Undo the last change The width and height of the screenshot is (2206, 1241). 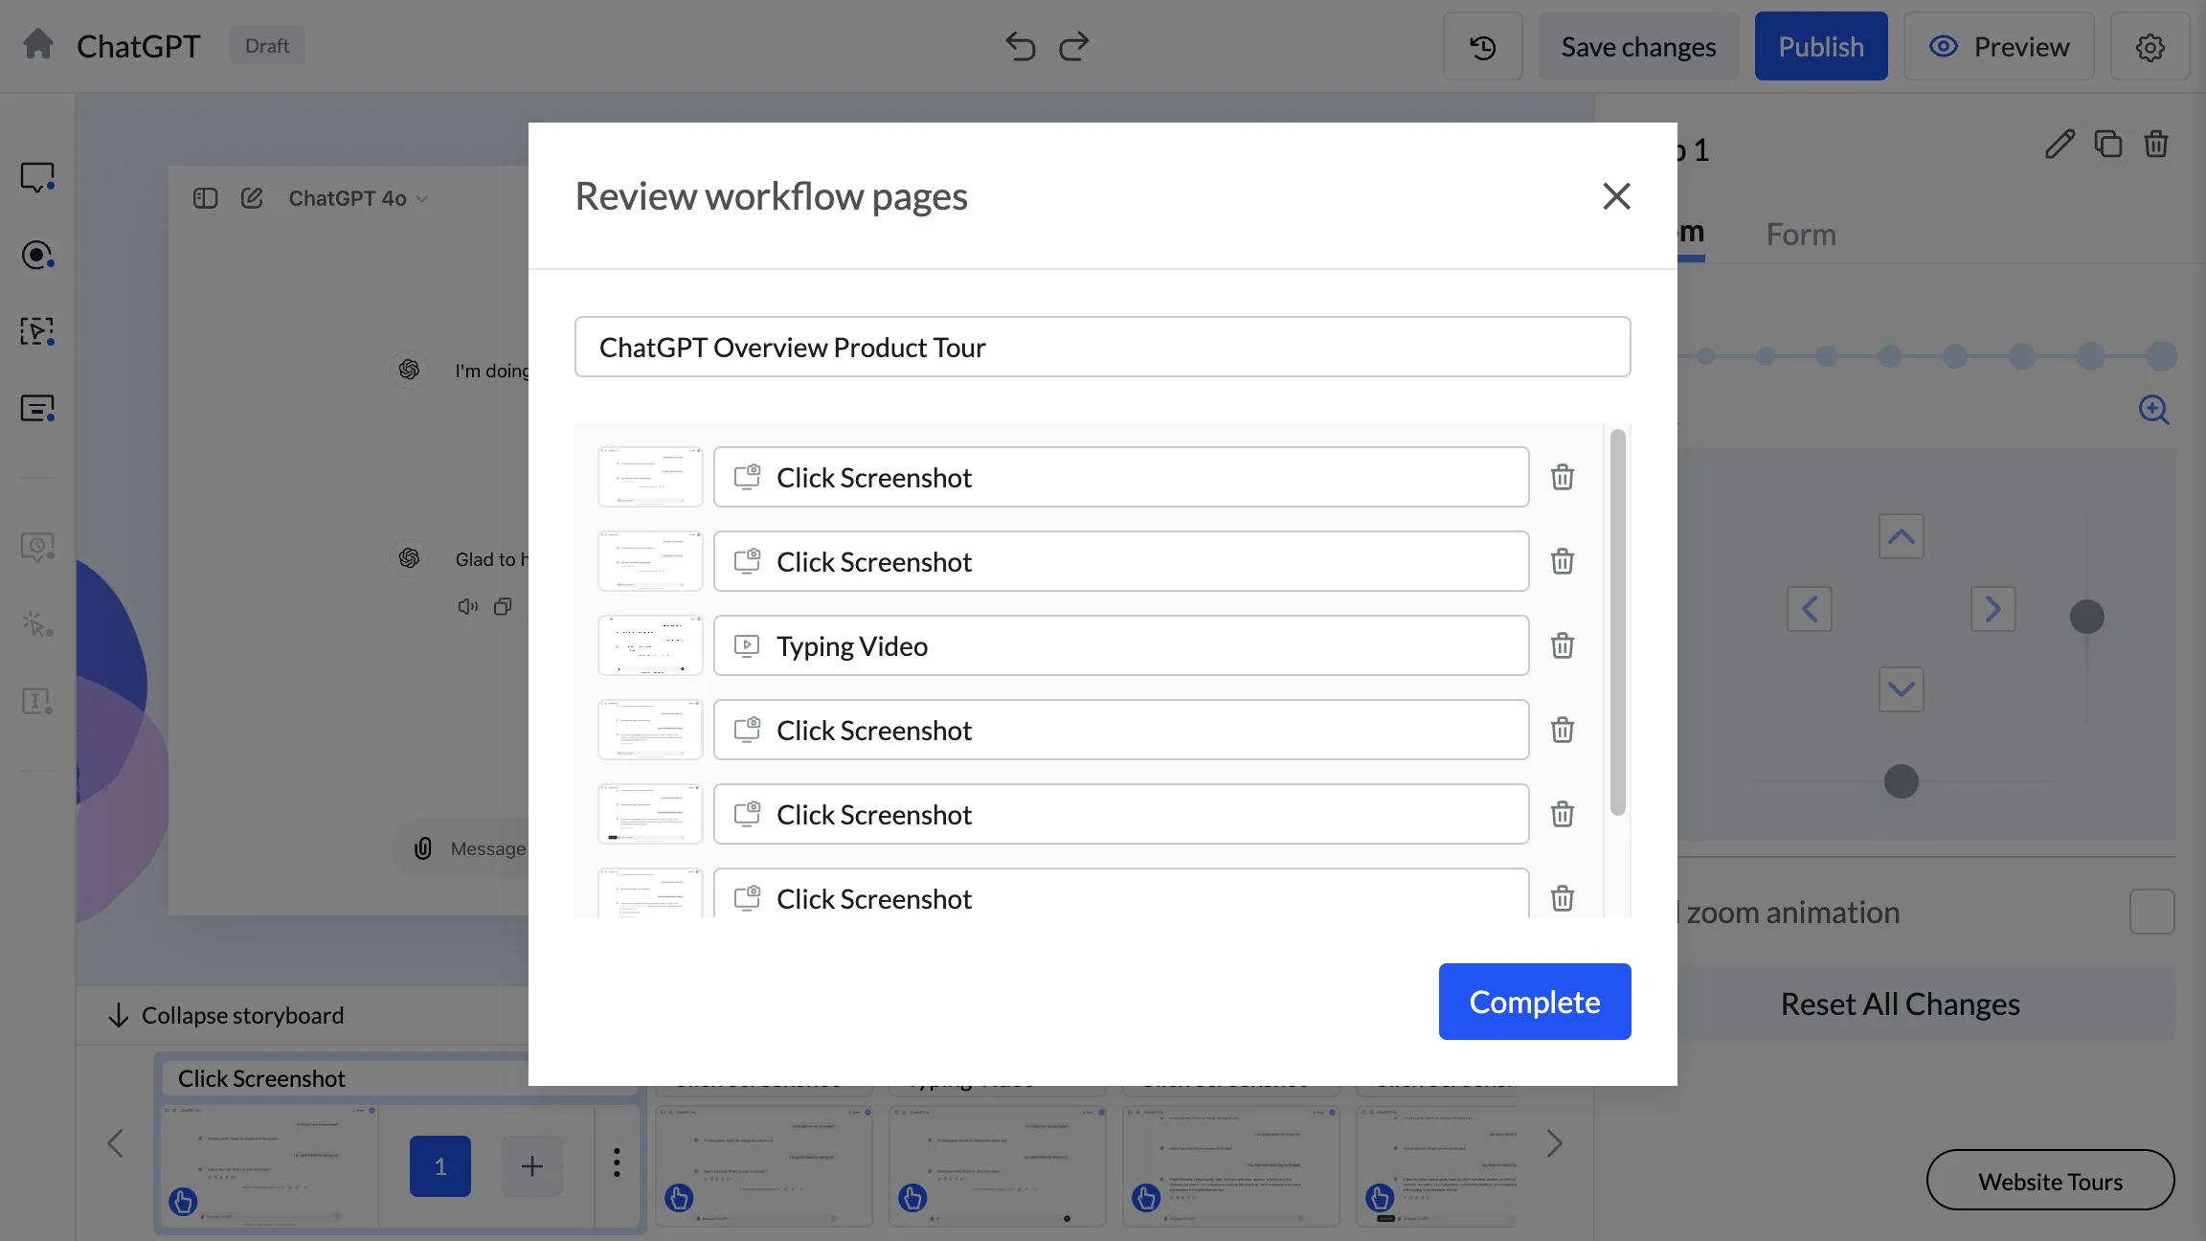point(1021,46)
